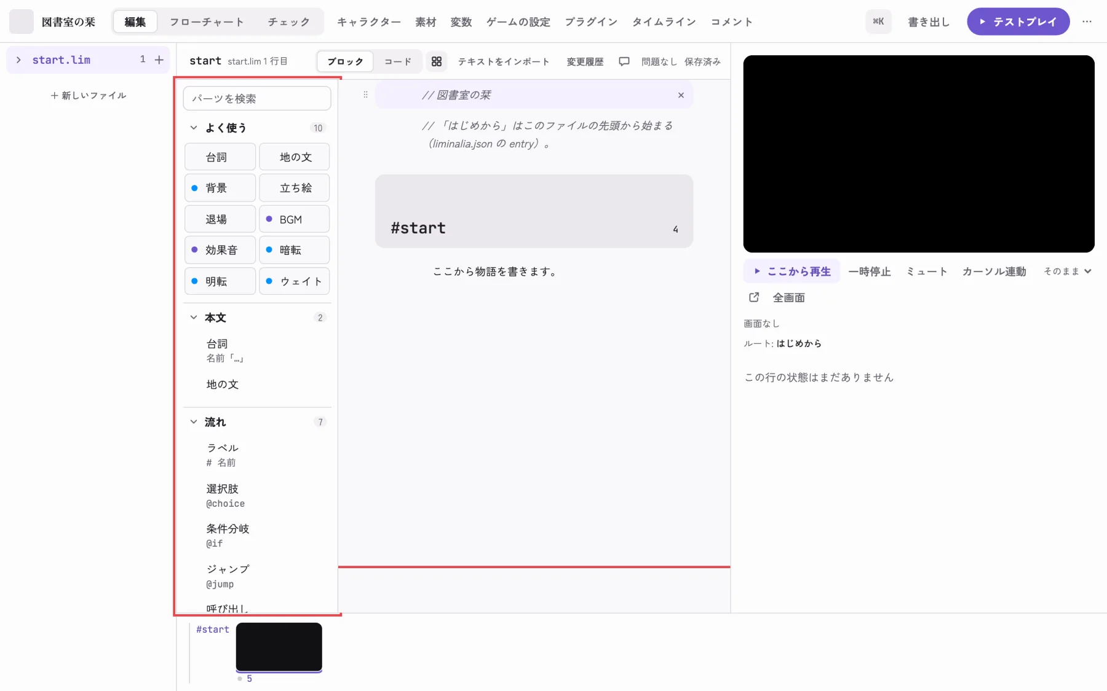This screenshot has height=691, width=1107.
Task: Toggle ミュート in the preview controls
Action: coord(926,271)
